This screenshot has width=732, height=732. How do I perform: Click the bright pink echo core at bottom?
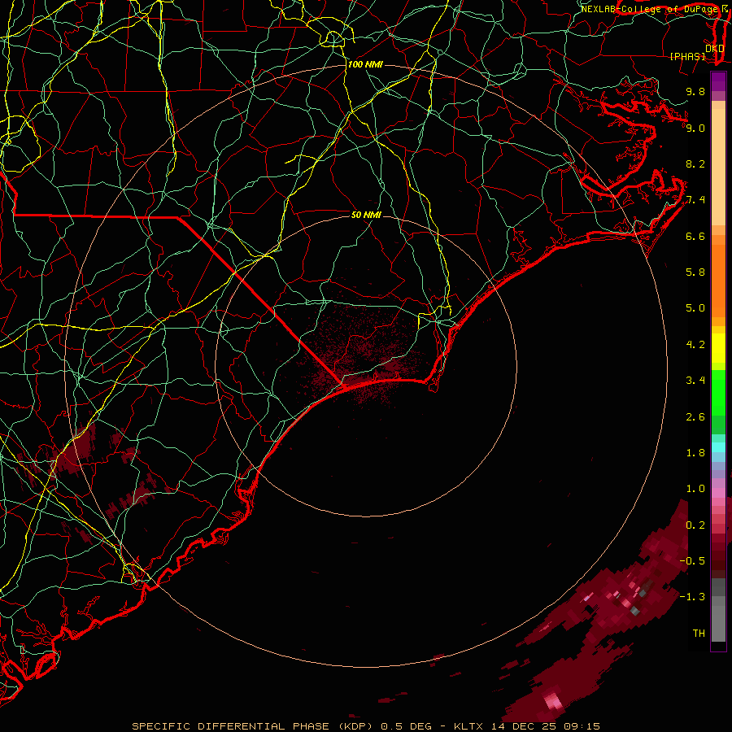[x=554, y=700]
